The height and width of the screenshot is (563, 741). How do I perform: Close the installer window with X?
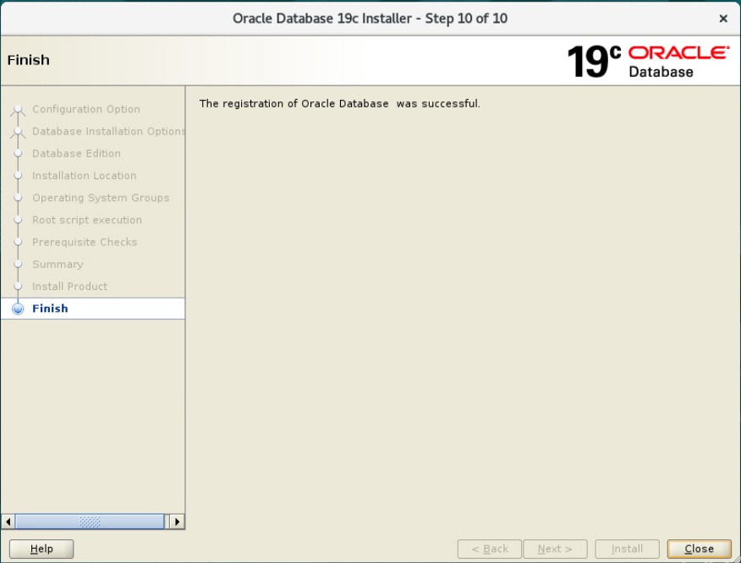pyautogui.click(x=723, y=19)
